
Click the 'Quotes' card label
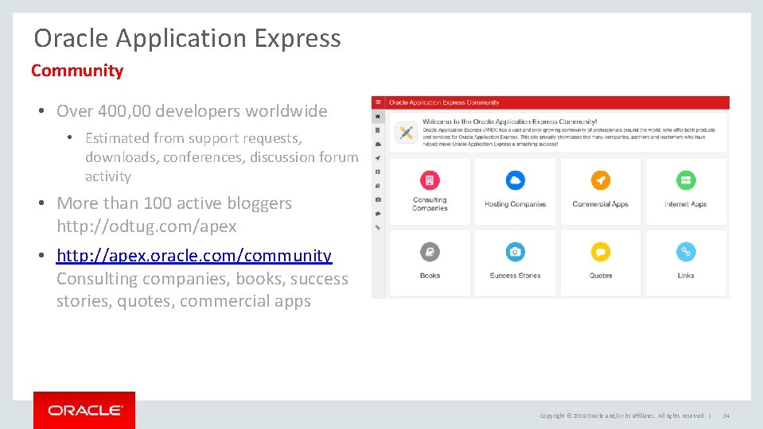pos(601,276)
